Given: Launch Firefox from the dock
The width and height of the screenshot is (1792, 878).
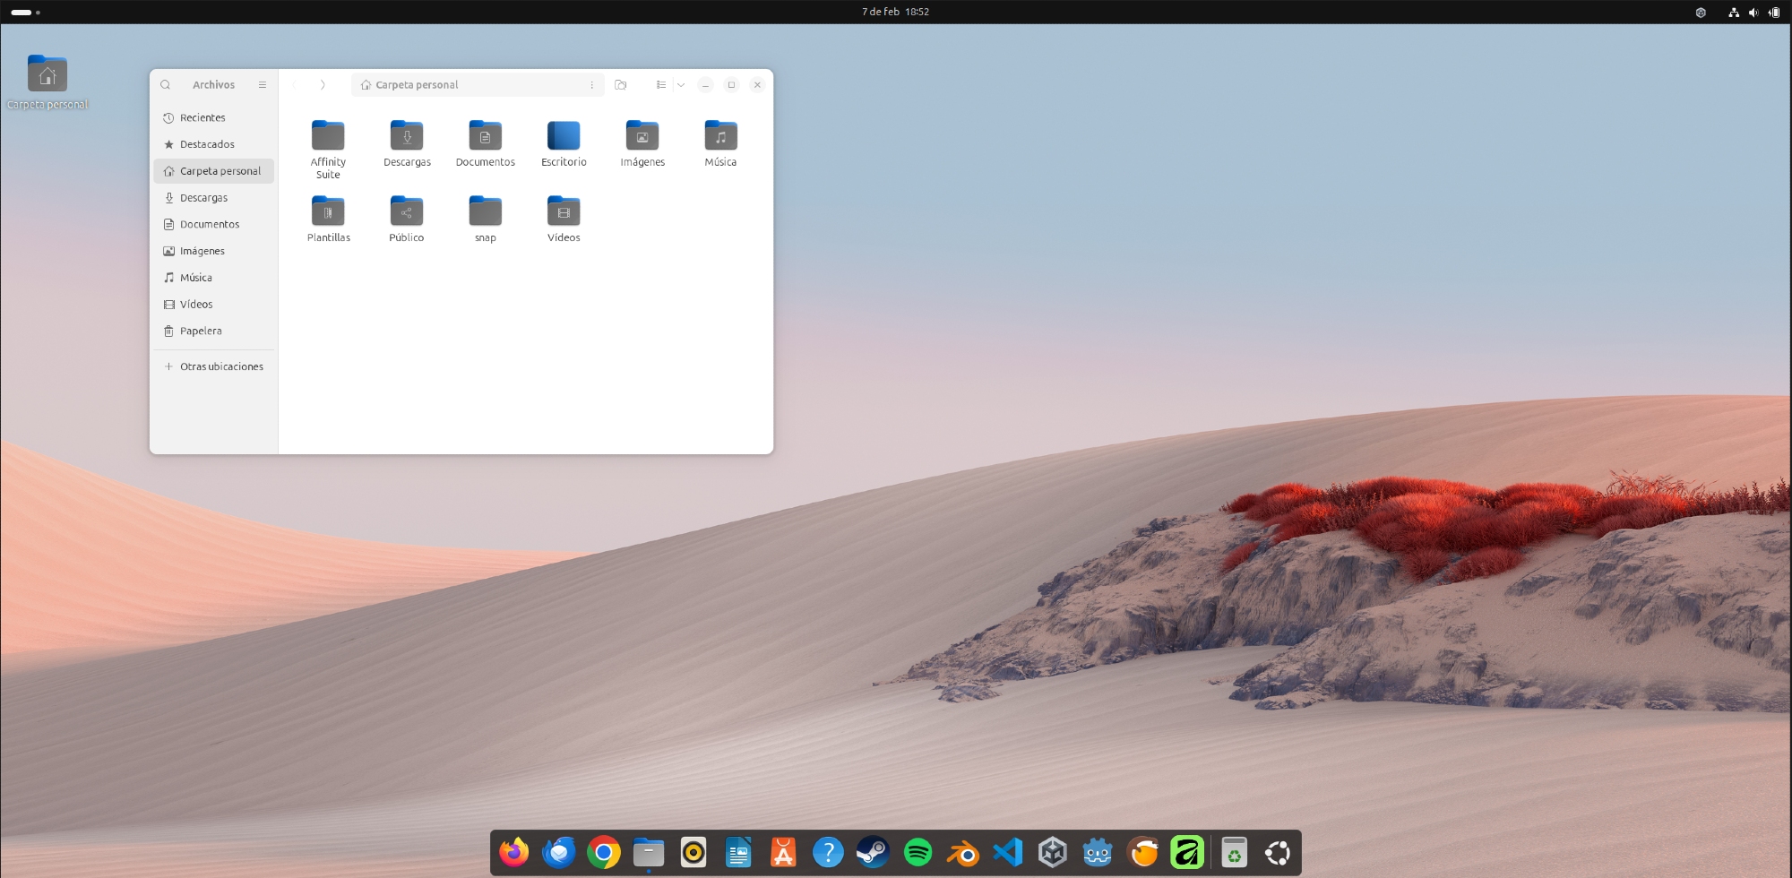Looking at the screenshot, I should (514, 852).
